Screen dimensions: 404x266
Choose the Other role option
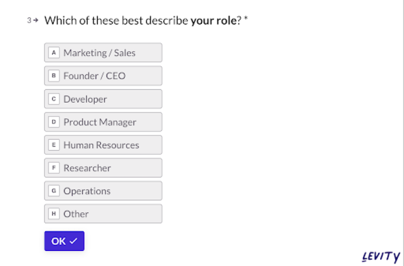tap(103, 213)
